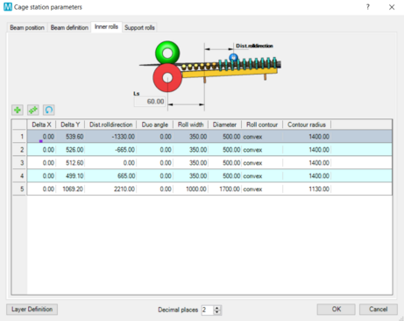404x321 pixels.
Task: Select row header number 3
Action: coord(19,162)
